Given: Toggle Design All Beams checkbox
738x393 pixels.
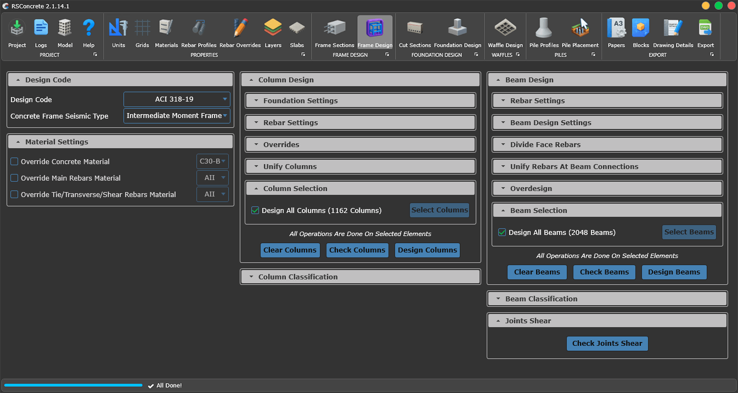Looking at the screenshot, I should (x=502, y=232).
